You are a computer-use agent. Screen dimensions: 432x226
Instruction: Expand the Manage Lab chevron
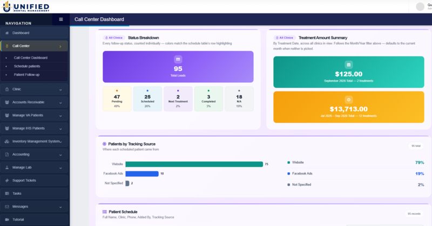[60, 168]
